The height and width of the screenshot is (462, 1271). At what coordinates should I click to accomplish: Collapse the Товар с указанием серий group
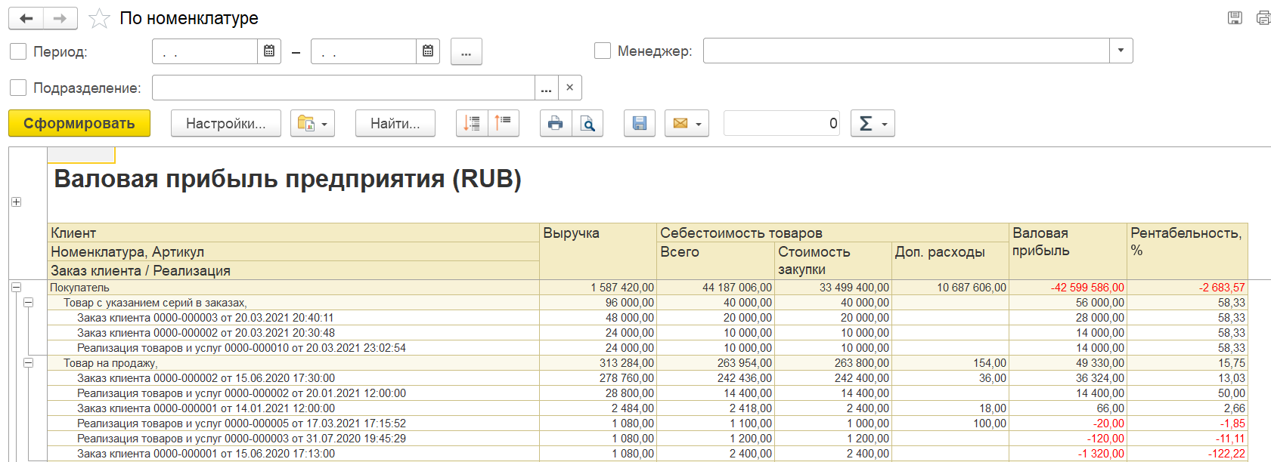coord(28,302)
